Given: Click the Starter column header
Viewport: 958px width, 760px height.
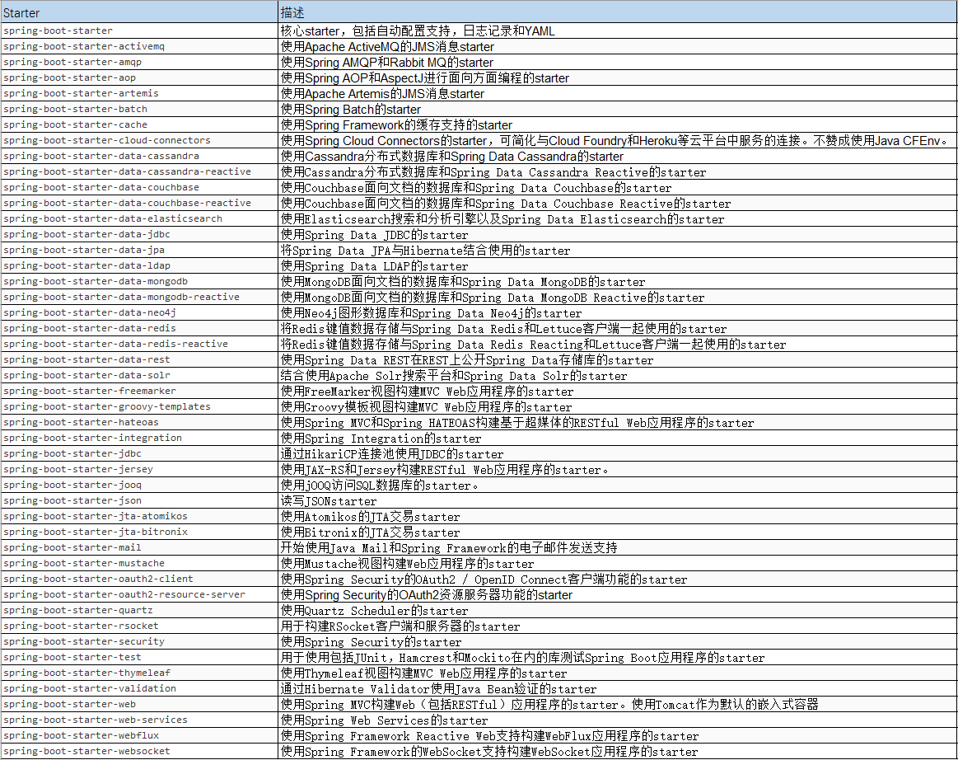Looking at the screenshot, I should coord(139,12).
